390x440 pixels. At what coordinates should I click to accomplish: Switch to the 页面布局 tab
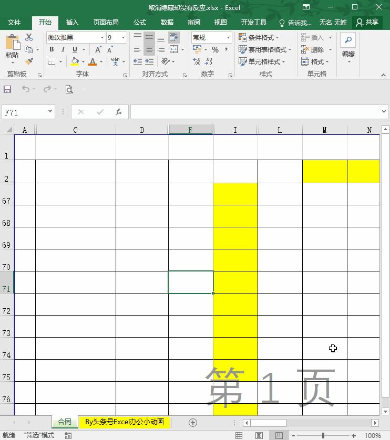[106, 23]
